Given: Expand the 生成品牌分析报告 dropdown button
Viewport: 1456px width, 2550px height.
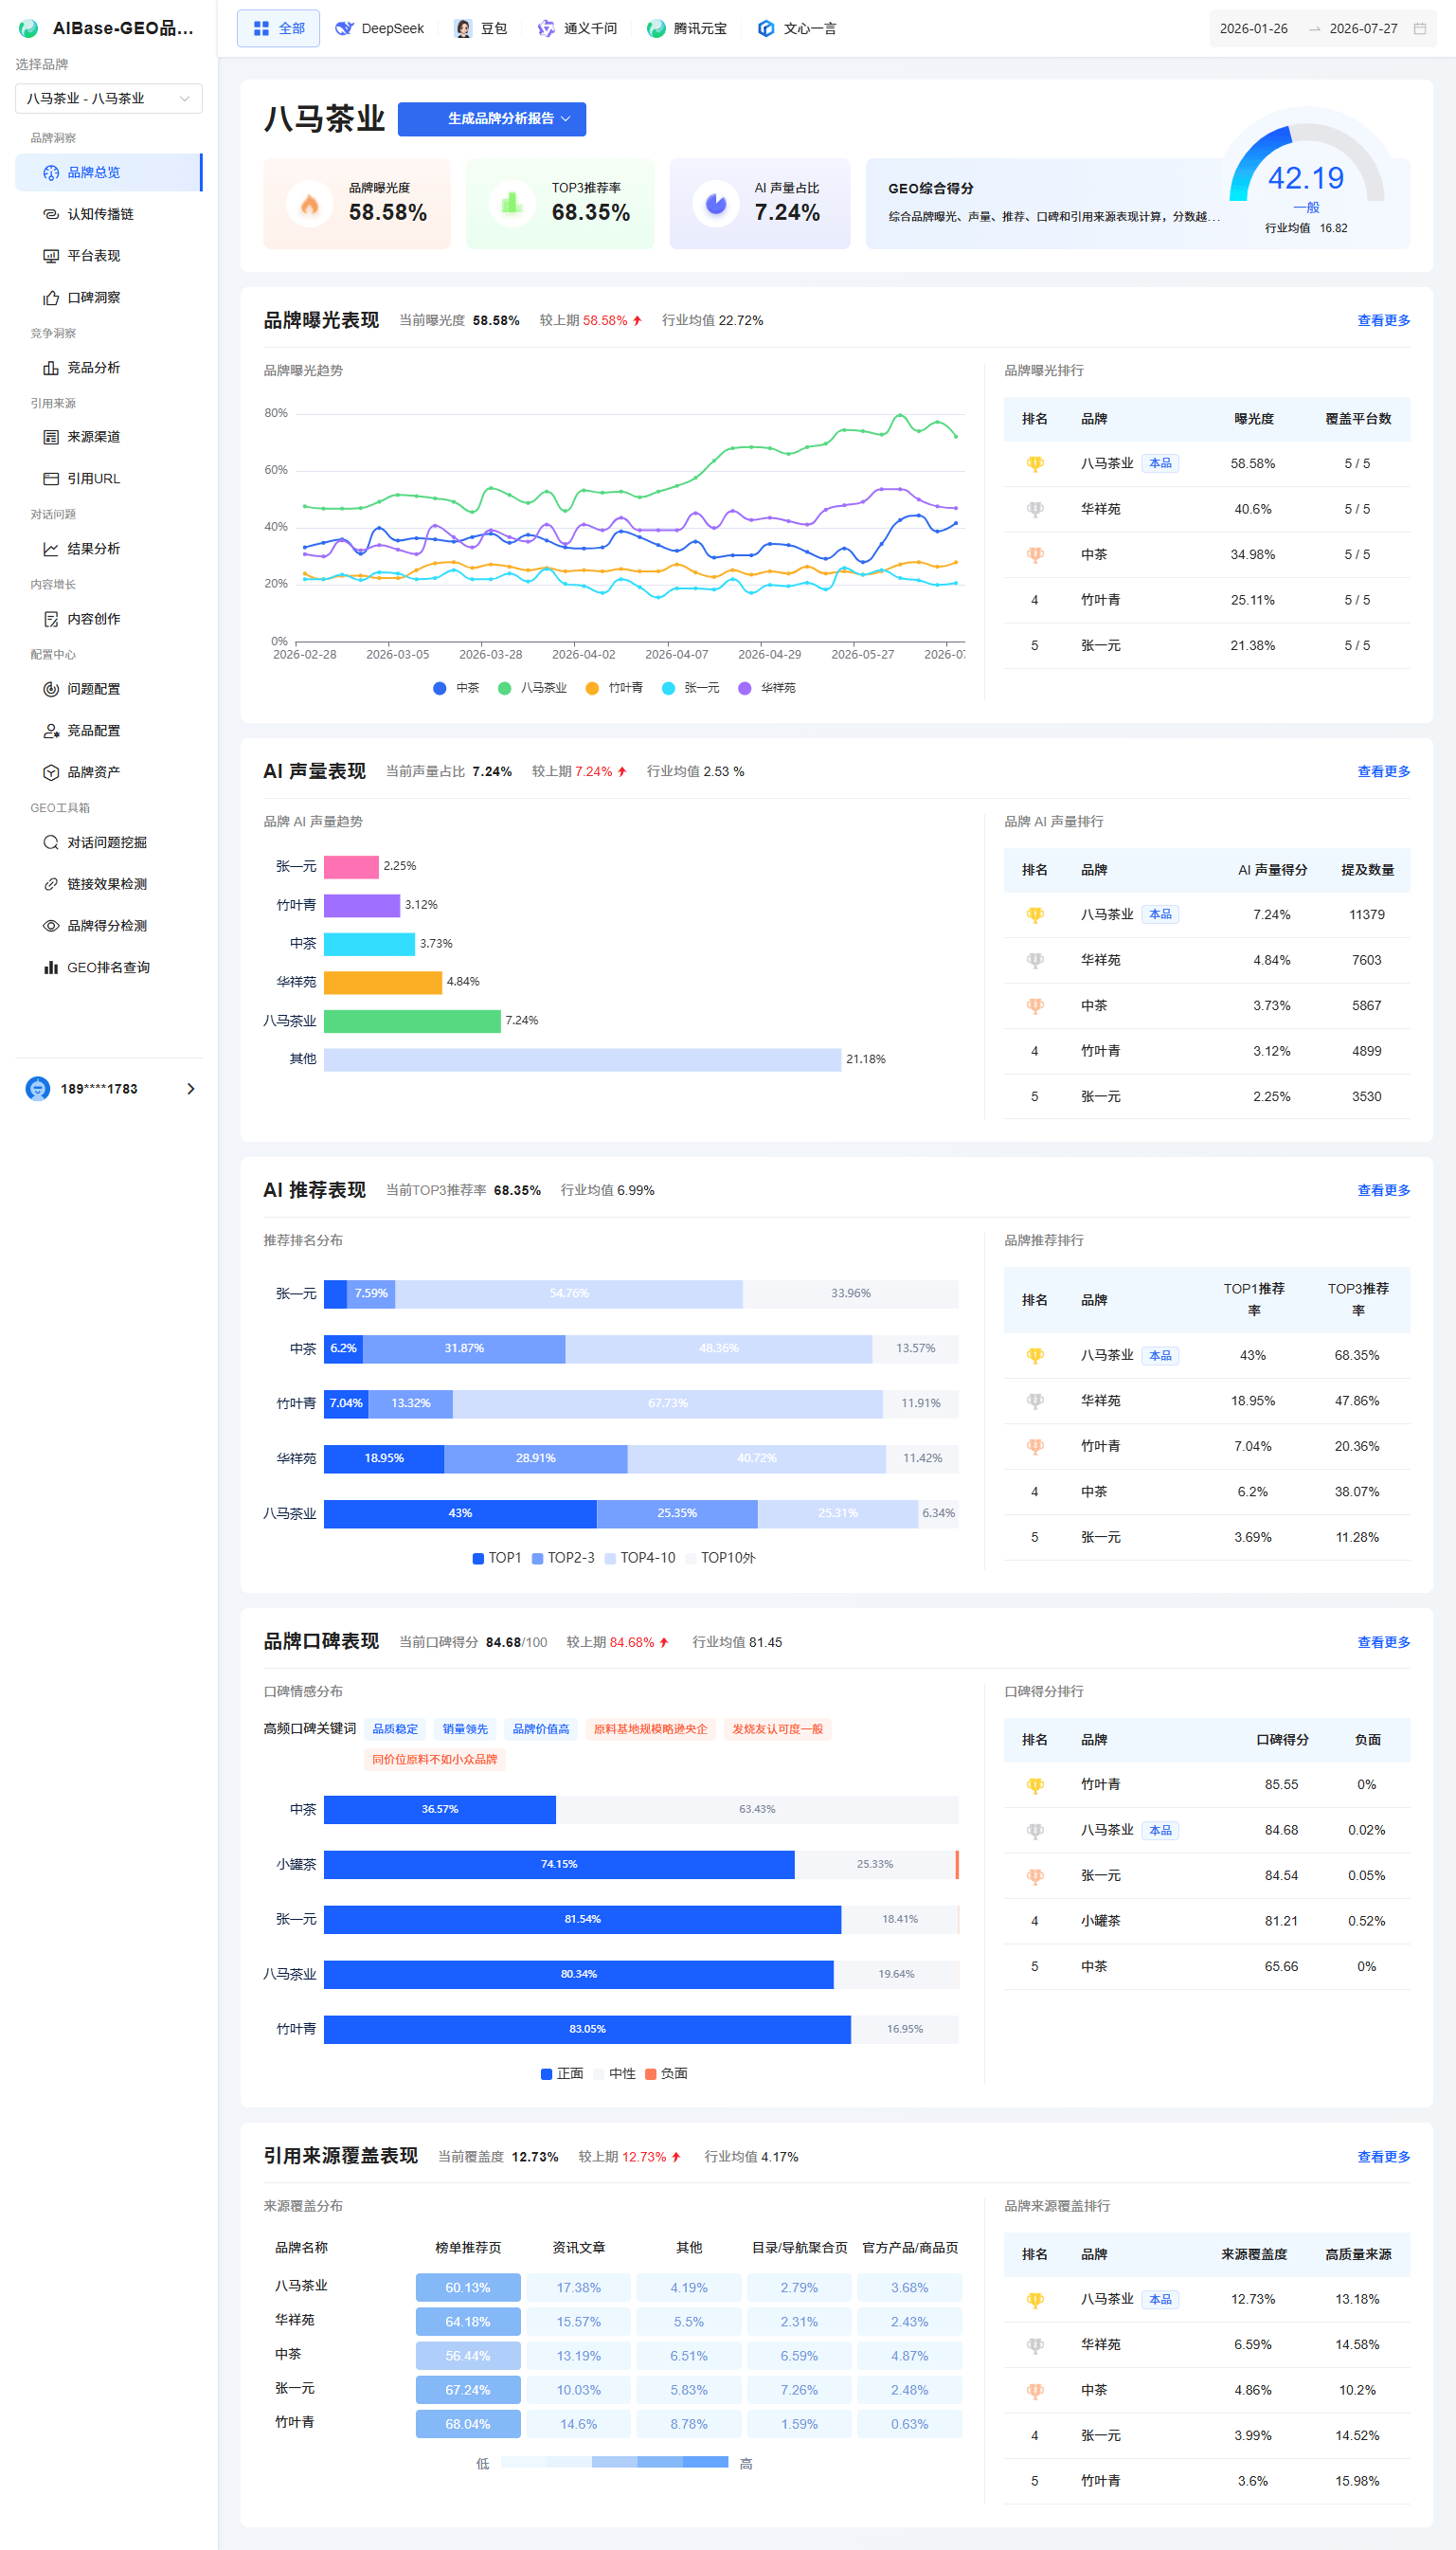Looking at the screenshot, I should point(492,119).
